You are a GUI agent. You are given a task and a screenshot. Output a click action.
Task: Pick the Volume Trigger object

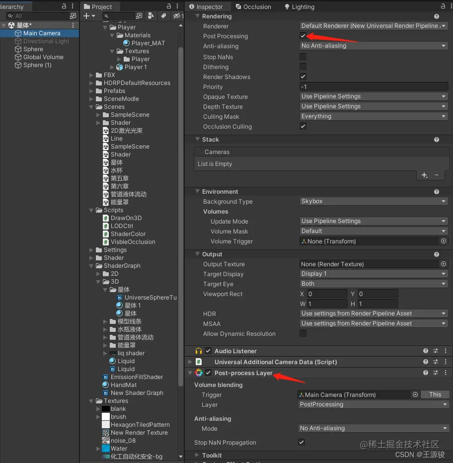pyautogui.click(x=443, y=241)
